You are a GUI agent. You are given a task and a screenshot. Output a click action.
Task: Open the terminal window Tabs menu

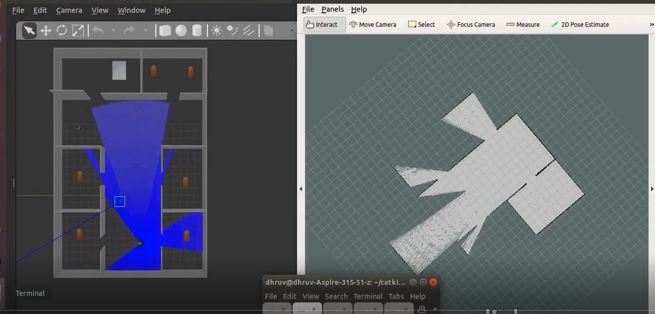pyautogui.click(x=396, y=296)
